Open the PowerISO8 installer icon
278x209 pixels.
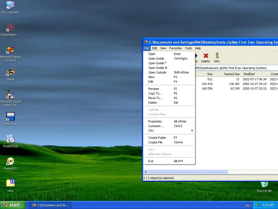[11, 141]
